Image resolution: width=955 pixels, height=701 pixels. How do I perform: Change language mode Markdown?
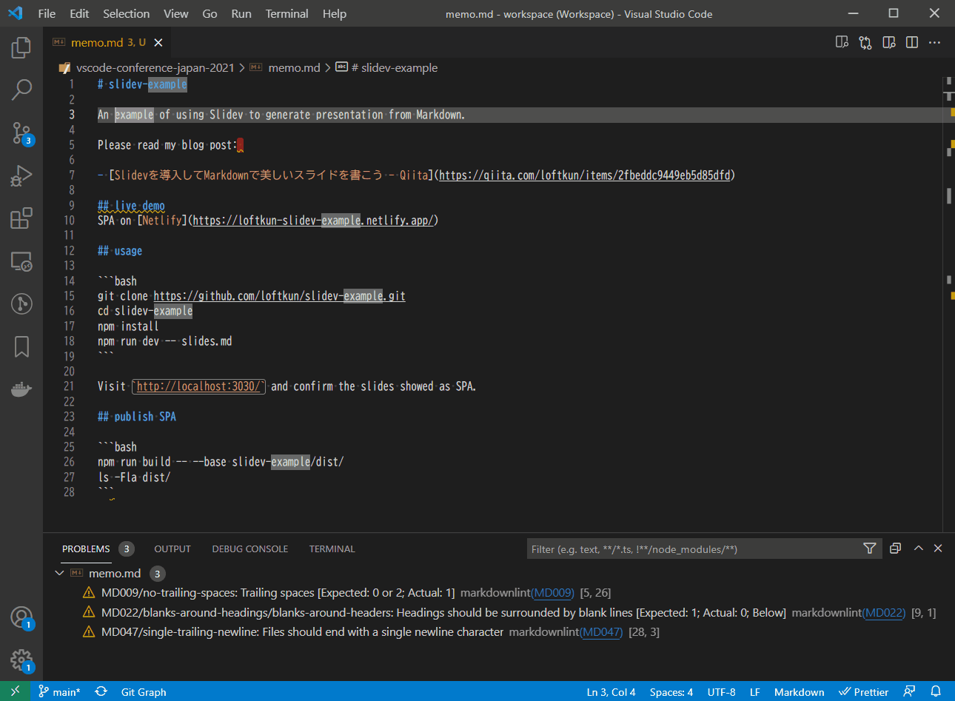(799, 691)
